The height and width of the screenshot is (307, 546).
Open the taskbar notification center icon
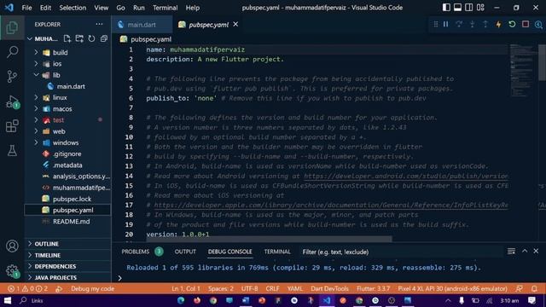pos(531,300)
